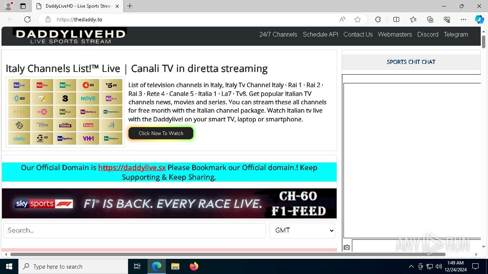Click the Edge taskbar icon
This screenshot has height=274, width=488.
[x=157, y=266]
